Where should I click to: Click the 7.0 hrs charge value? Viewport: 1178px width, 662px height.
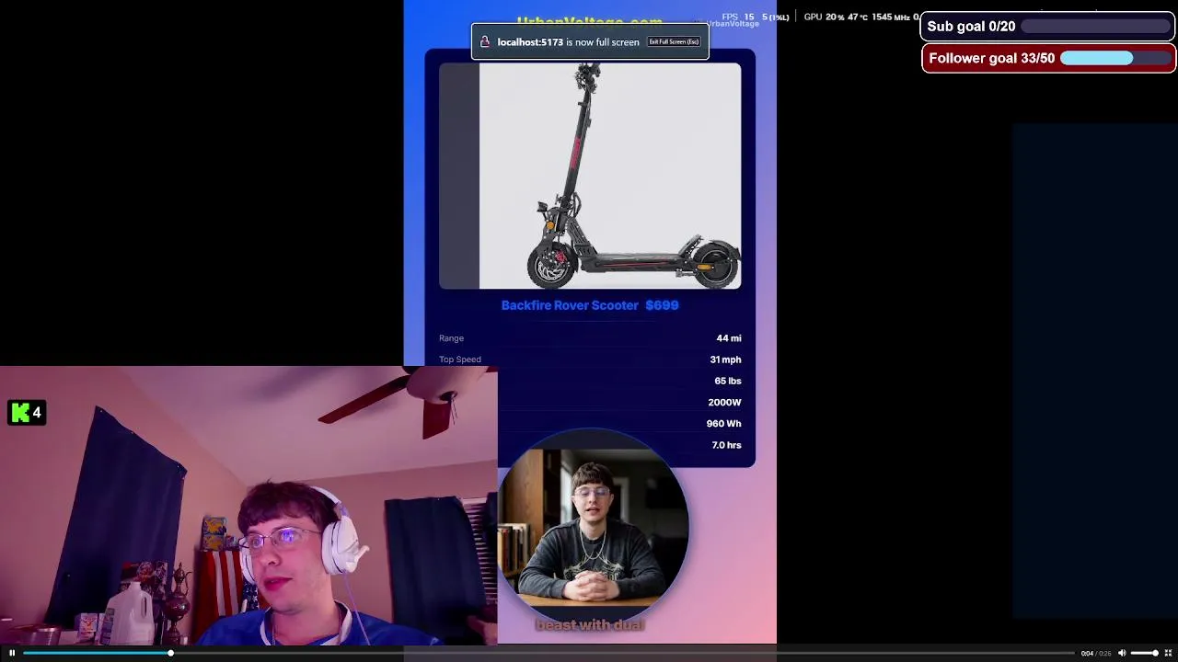click(726, 445)
